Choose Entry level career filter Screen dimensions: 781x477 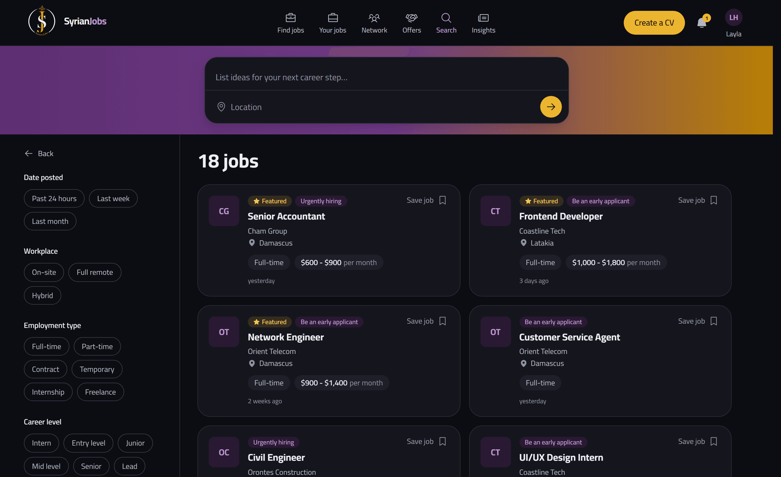click(x=88, y=443)
